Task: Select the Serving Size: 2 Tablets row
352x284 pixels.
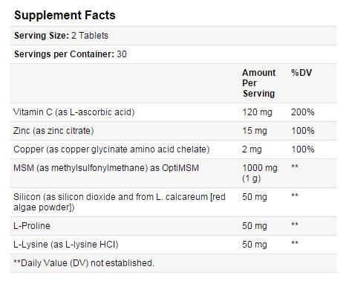Action: pos(173,36)
